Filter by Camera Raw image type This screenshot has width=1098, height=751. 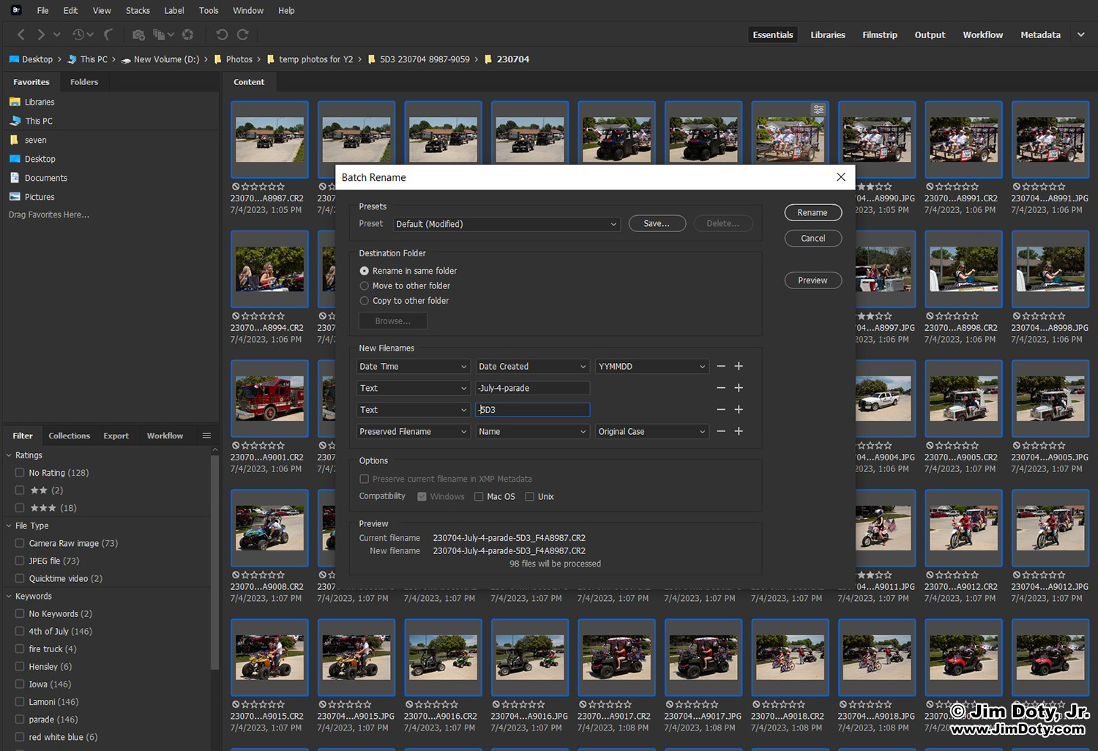(20, 543)
